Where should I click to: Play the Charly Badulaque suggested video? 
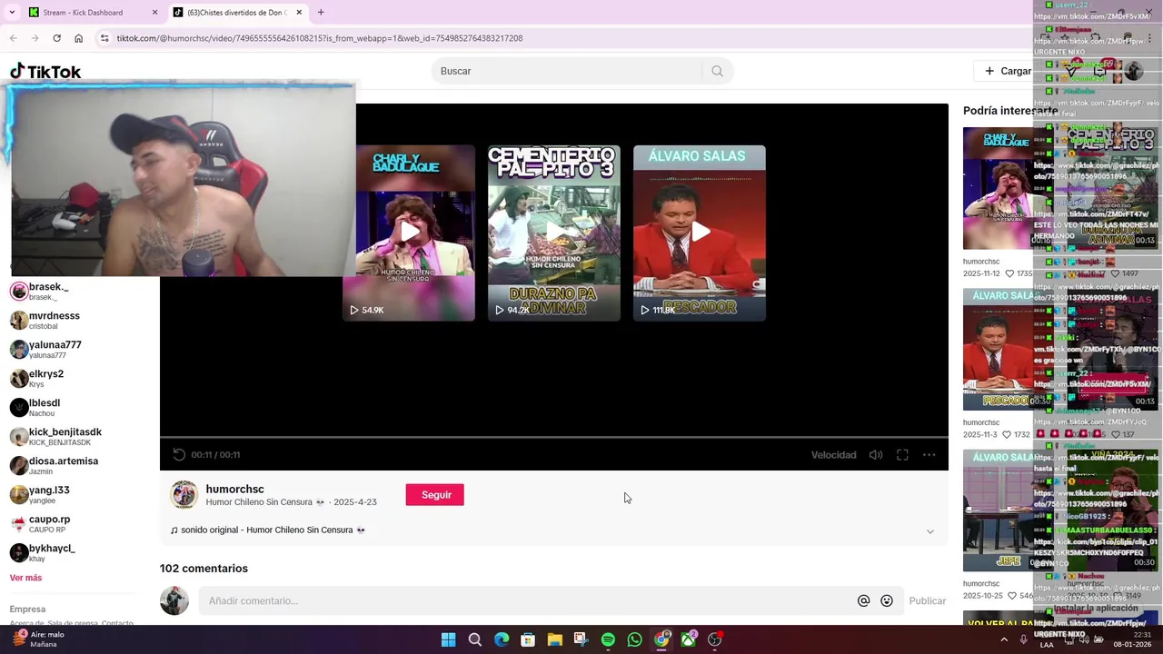click(x=409, y=233)
